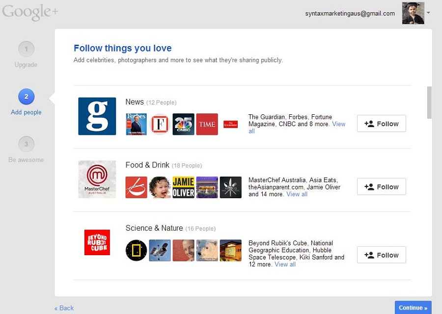Click the 'Follow things you love' title

point(123,48)
